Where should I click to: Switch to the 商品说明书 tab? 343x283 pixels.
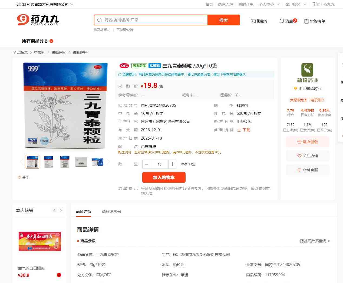coord(111,211)
